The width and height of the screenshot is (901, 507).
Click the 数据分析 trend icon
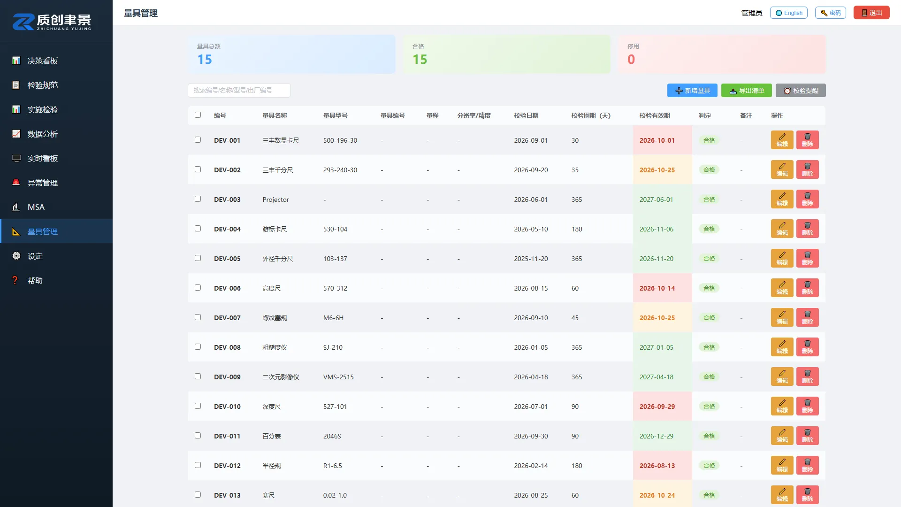16,134
